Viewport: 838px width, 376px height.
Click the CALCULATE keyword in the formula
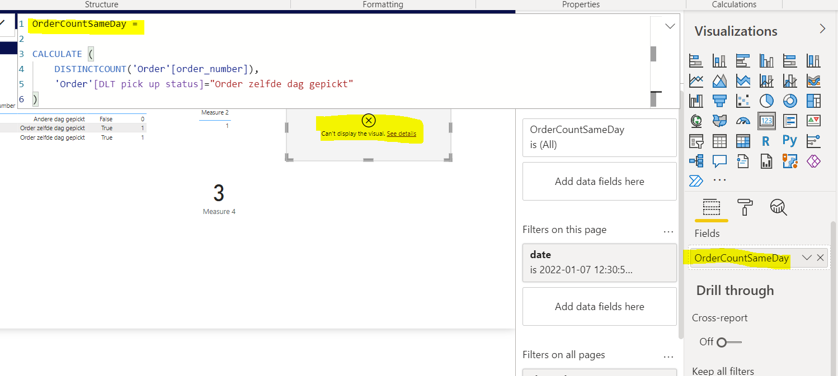point(57,54)
